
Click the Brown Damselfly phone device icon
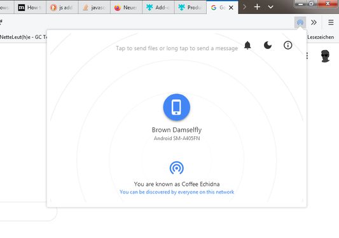(x=177, y=107)
